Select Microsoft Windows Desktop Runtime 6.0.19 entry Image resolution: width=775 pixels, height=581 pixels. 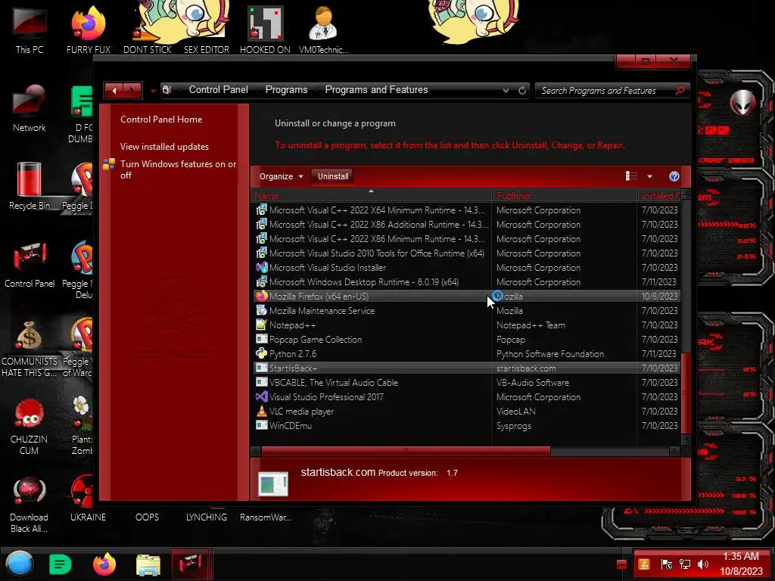coord(466,282)
